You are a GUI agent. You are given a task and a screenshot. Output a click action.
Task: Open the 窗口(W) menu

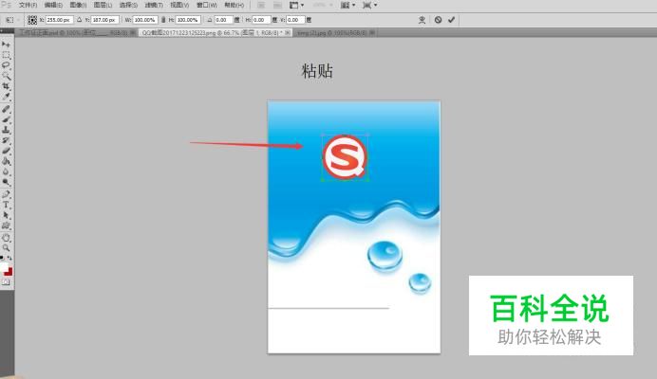pos(207,5)
